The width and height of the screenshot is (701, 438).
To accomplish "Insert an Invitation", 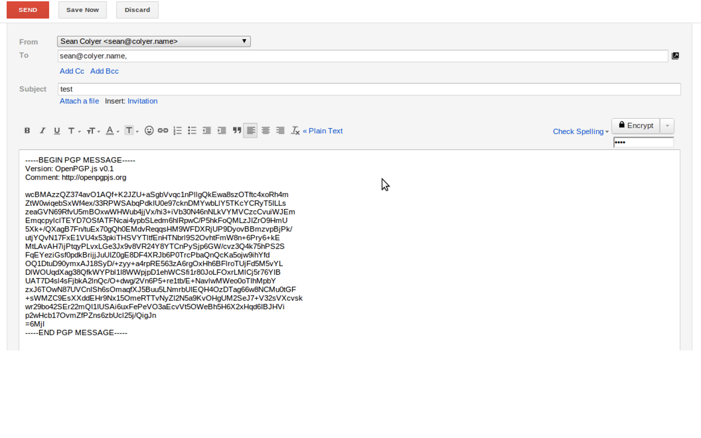I will click(142, 101).
